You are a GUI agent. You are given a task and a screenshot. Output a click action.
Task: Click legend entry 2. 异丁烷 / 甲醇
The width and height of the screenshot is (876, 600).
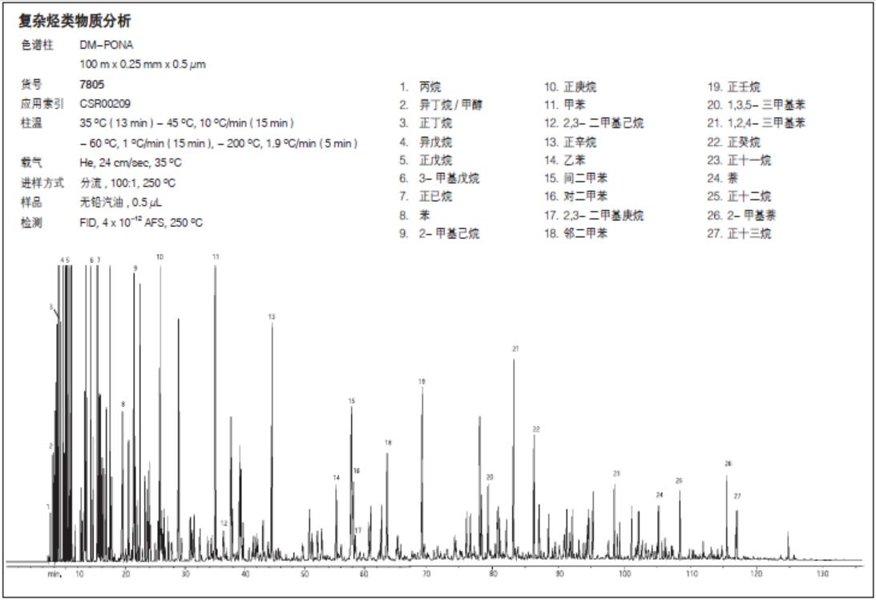441,105
